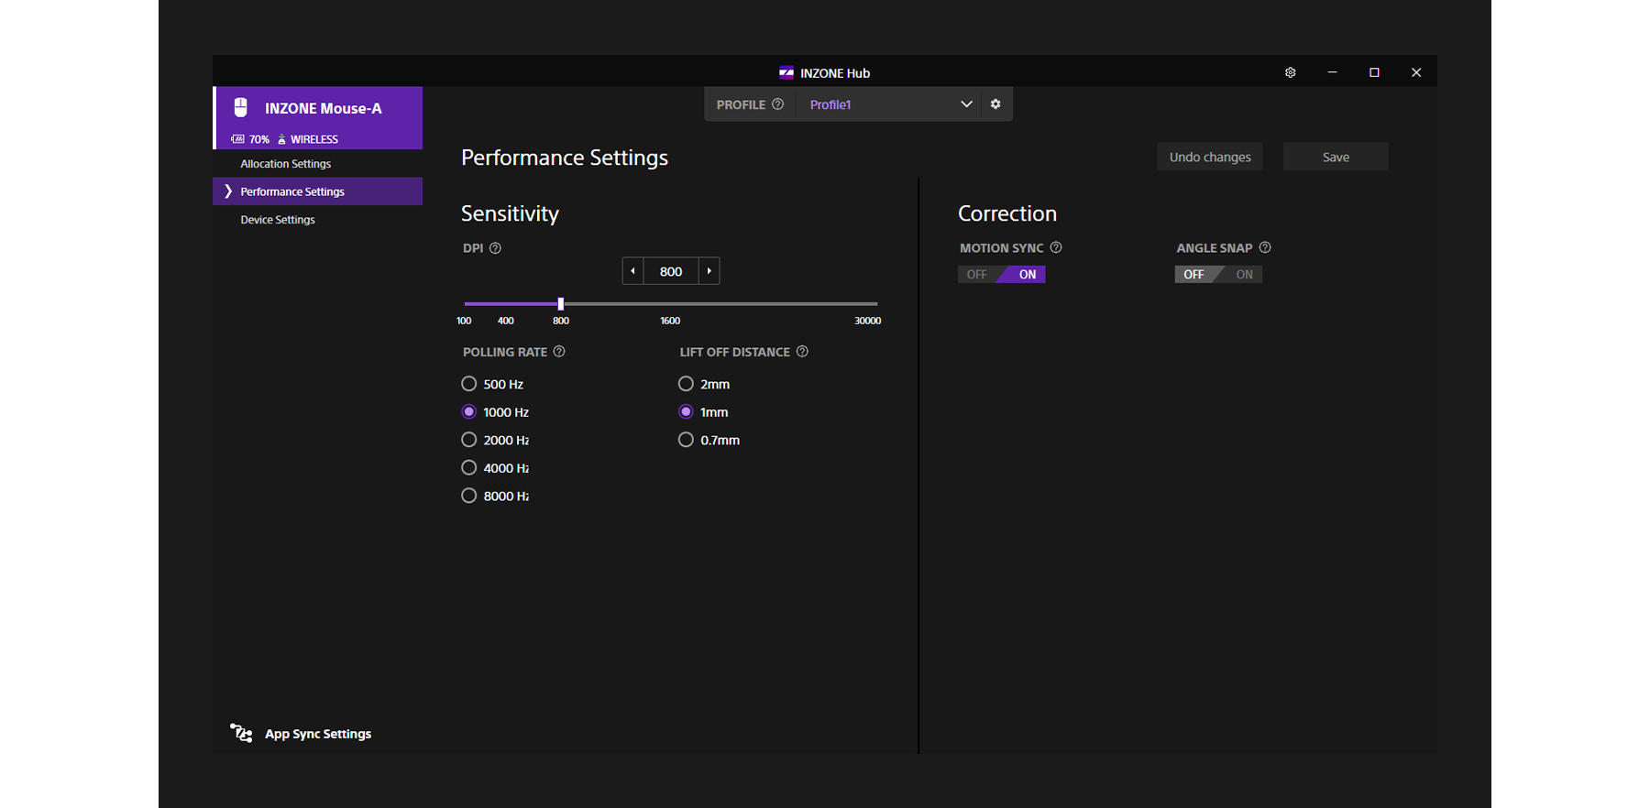The image size is (1650, 808).
Task: Minimize the INZONE Hub window
Action: pyautogui.click(x=1333, y=72)
